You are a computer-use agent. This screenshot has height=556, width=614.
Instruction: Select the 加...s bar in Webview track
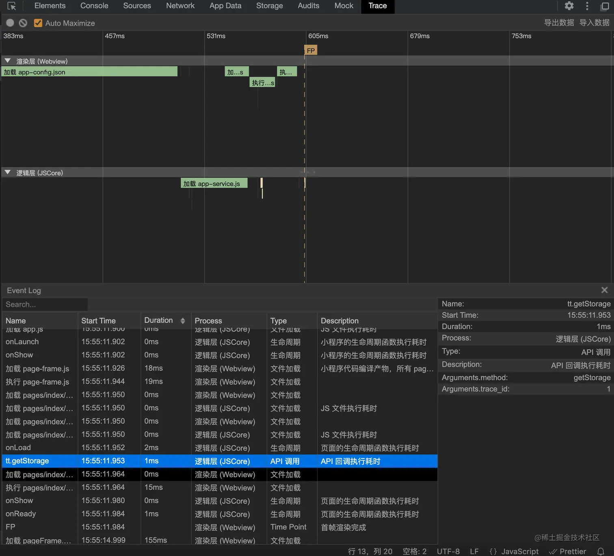point(237,72)
